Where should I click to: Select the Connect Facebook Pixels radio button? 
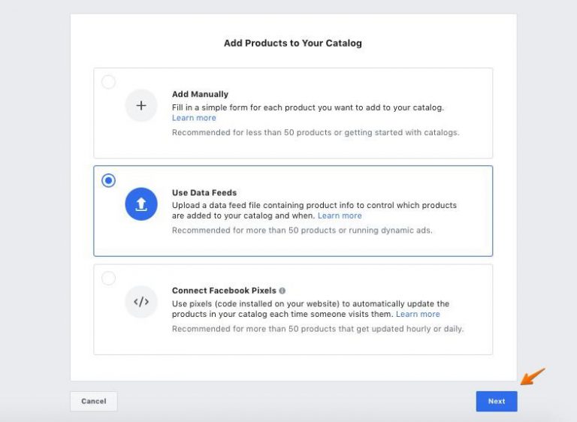(x=108, y=278)
